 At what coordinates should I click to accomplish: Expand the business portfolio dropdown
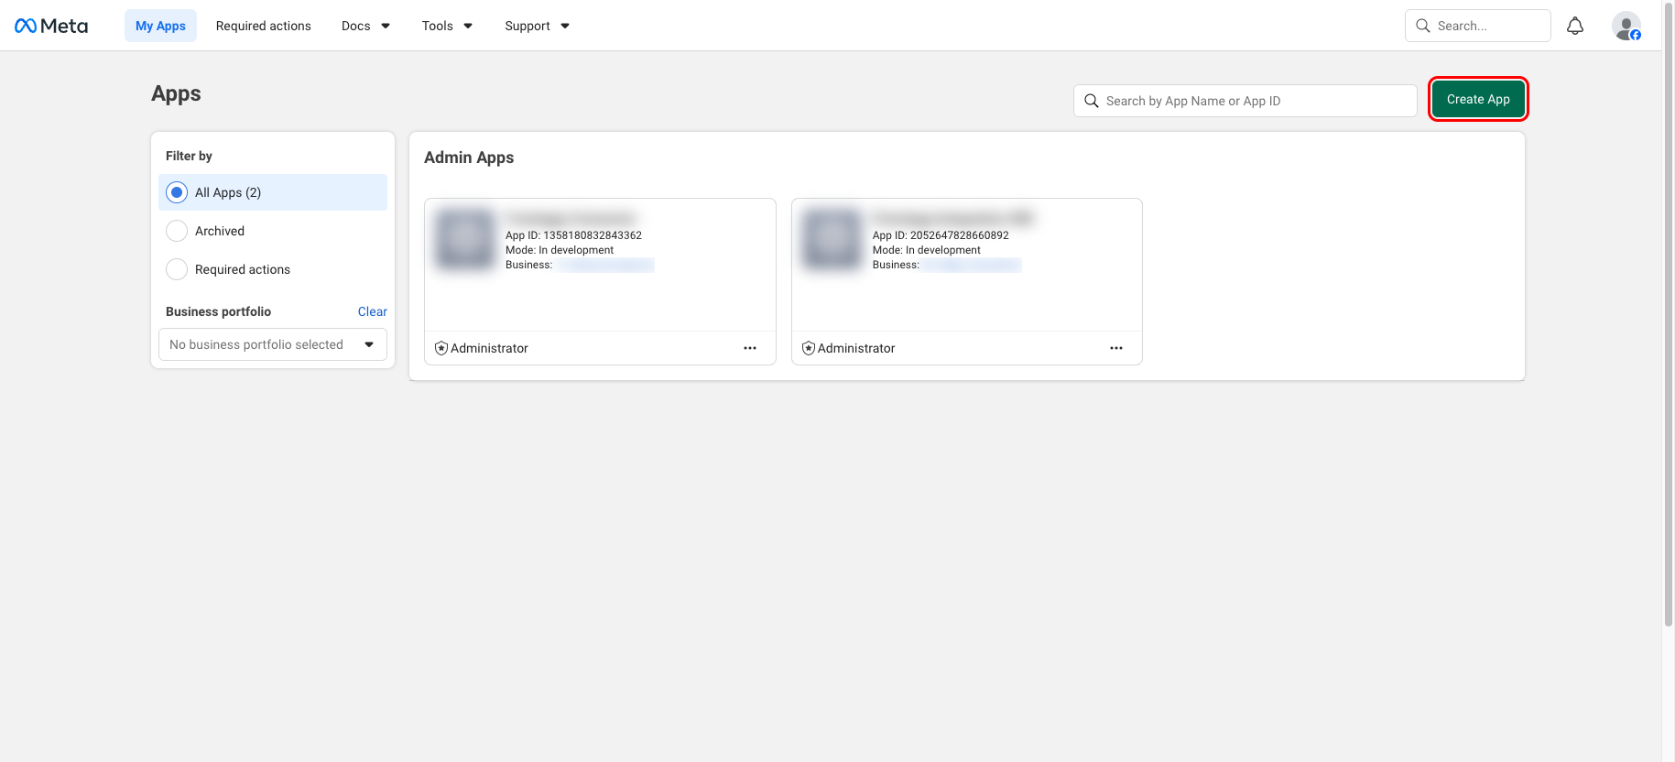point(273,344)
